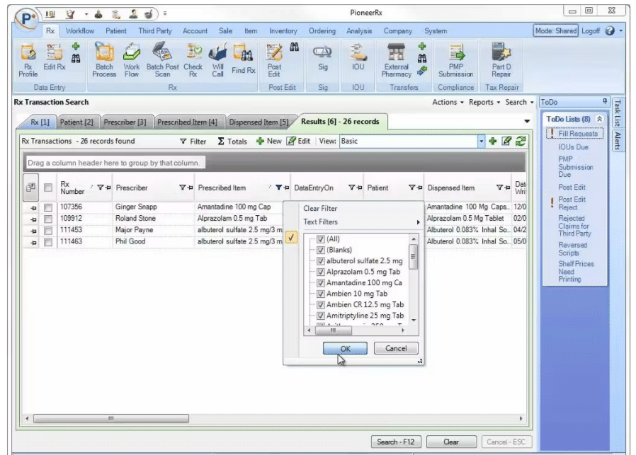
Task: Switch to the Dispensed Item [5] tab
Action: coord(259,122)
